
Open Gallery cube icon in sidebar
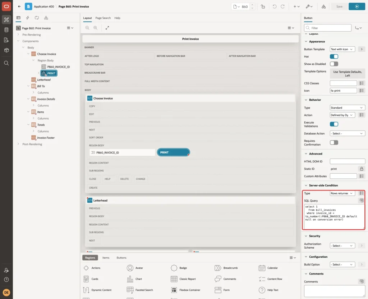click(x=6, y=50)
